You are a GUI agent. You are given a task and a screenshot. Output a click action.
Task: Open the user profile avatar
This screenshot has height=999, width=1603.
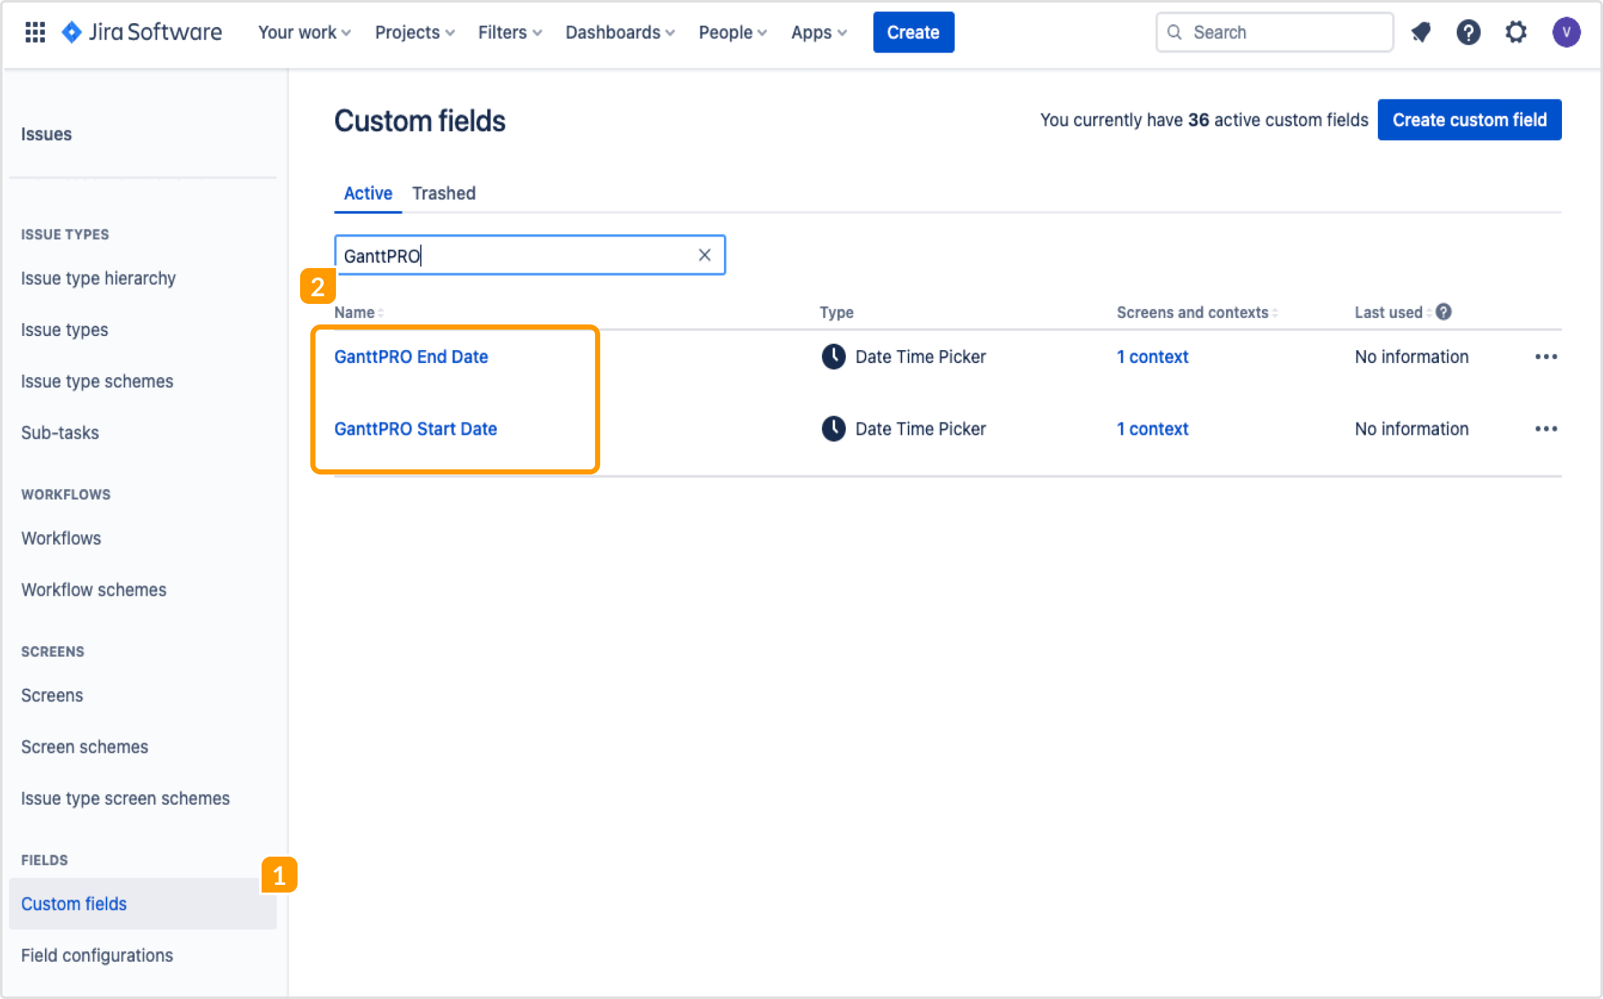click(x=1566, y=31)
